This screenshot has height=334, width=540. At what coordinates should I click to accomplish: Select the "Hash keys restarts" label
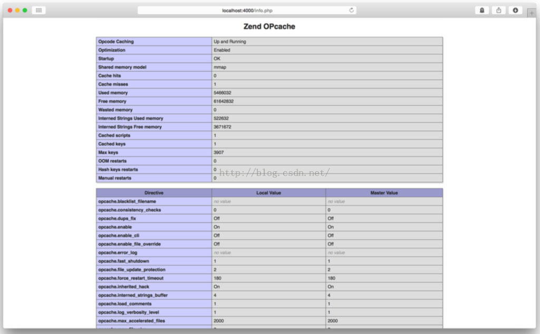pos(118,170)
